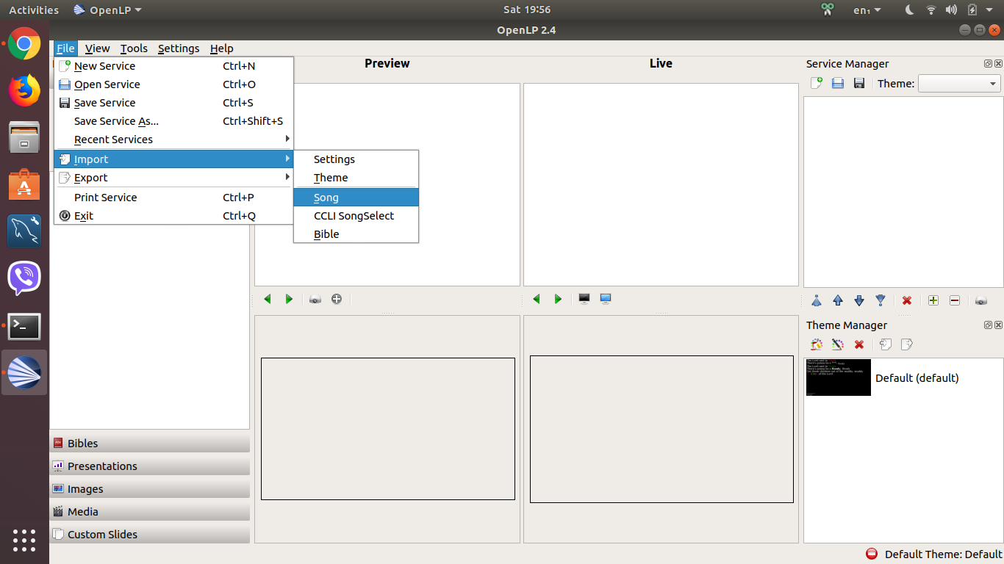Show Applications grid in the dock
Viewport: 1004px width, 564px height.
24,540
